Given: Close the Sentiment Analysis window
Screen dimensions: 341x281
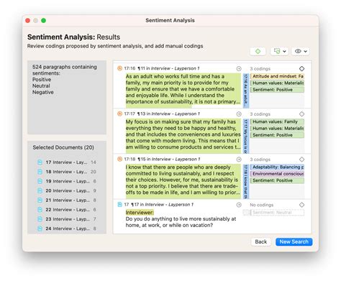Looking at the screenshot, I should pyautogui.click(x=28, y=21).
